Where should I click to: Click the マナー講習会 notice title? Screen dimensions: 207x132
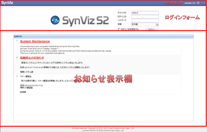(x=26, y=76)
